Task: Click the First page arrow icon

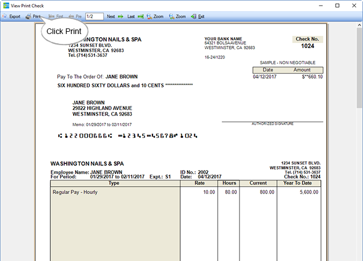Action: click(52, 17)
